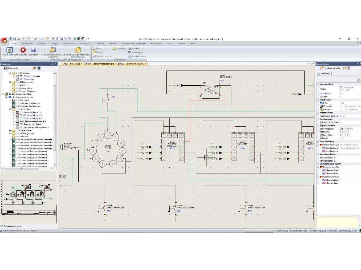
Task: Collapse the Heim Brauerei 2018 project node
Action: 3,94
